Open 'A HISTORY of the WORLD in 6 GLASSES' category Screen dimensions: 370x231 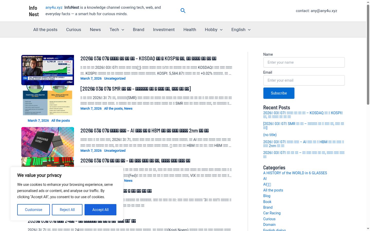click(295, 173)
